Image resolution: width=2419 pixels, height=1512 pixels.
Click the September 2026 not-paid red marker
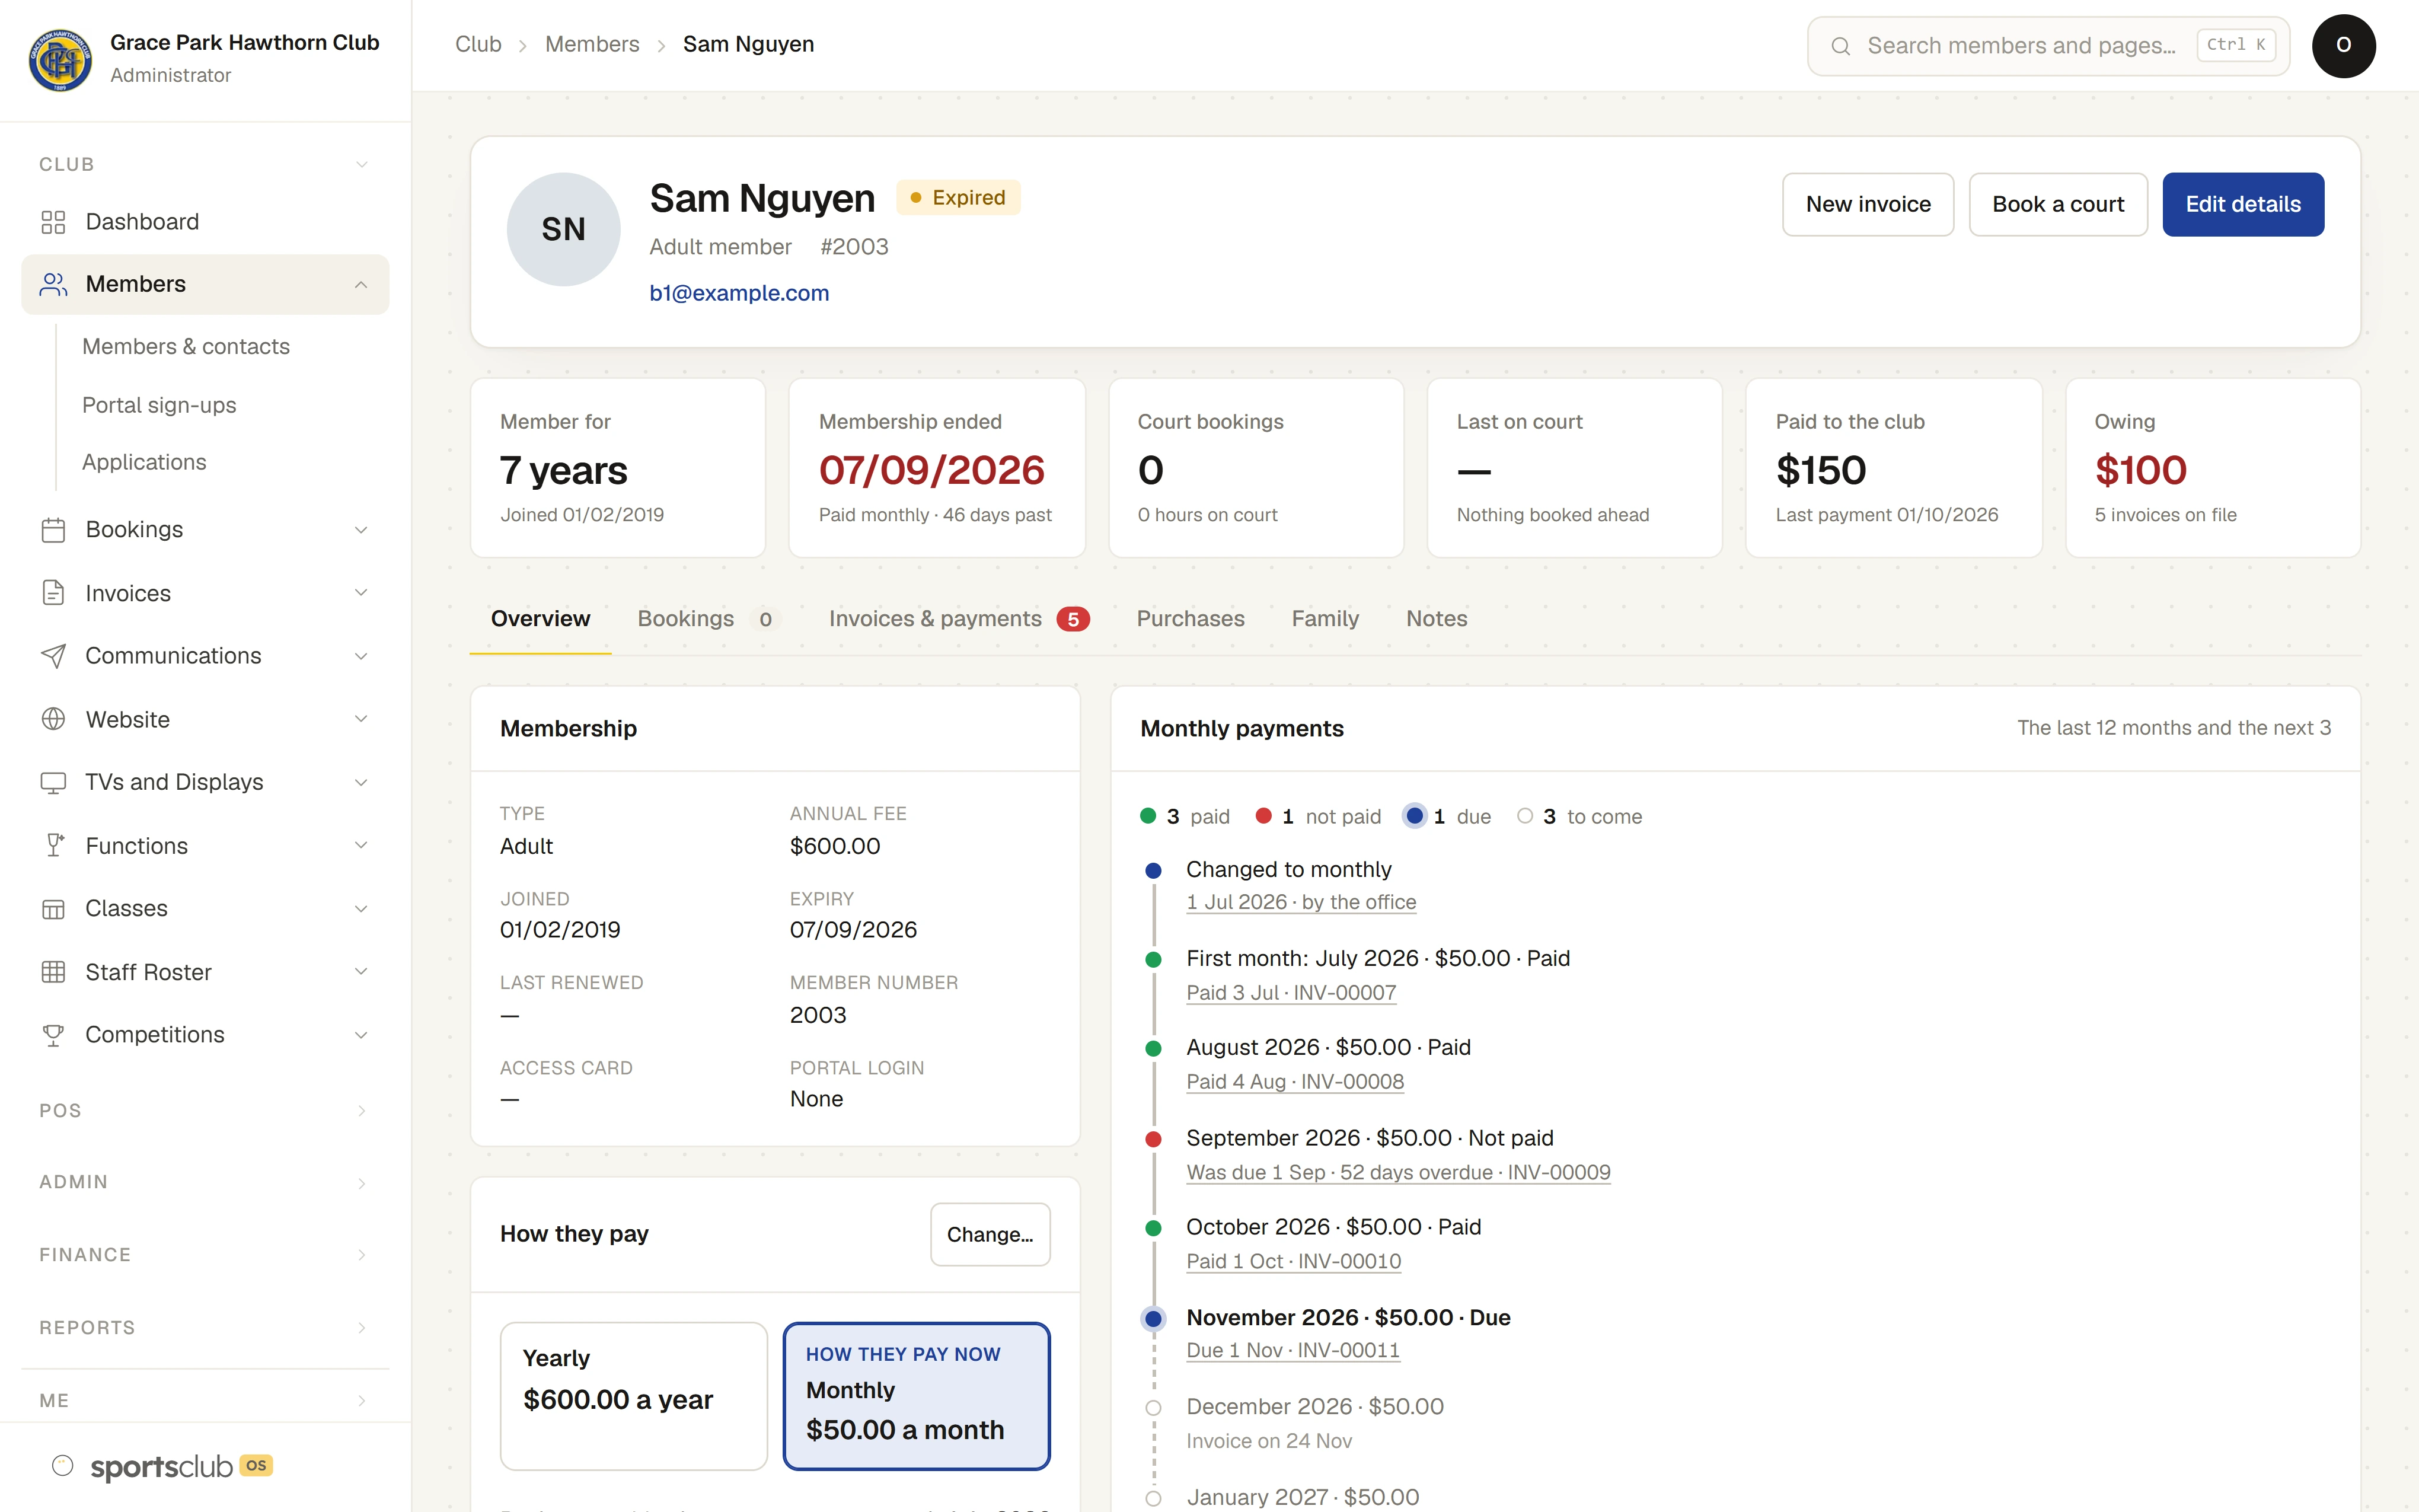coord(1153,1139)
